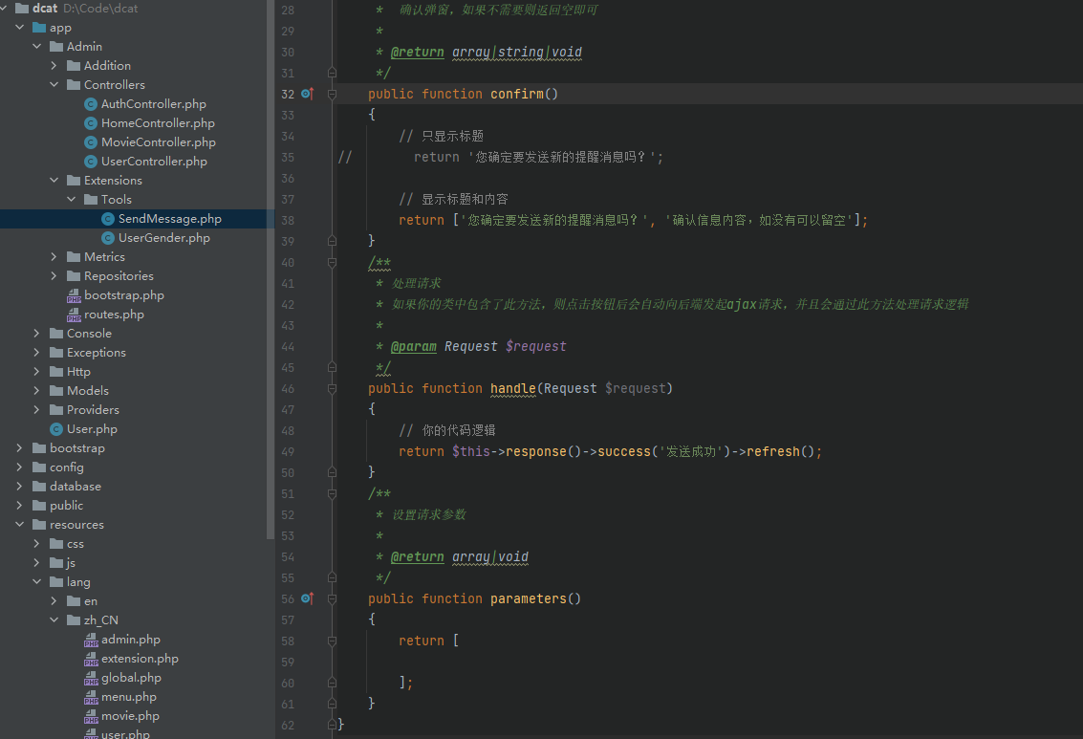Click the override gutter icon beside parameters()
This screenshot has height=739, width=1083.
(307, 598)
